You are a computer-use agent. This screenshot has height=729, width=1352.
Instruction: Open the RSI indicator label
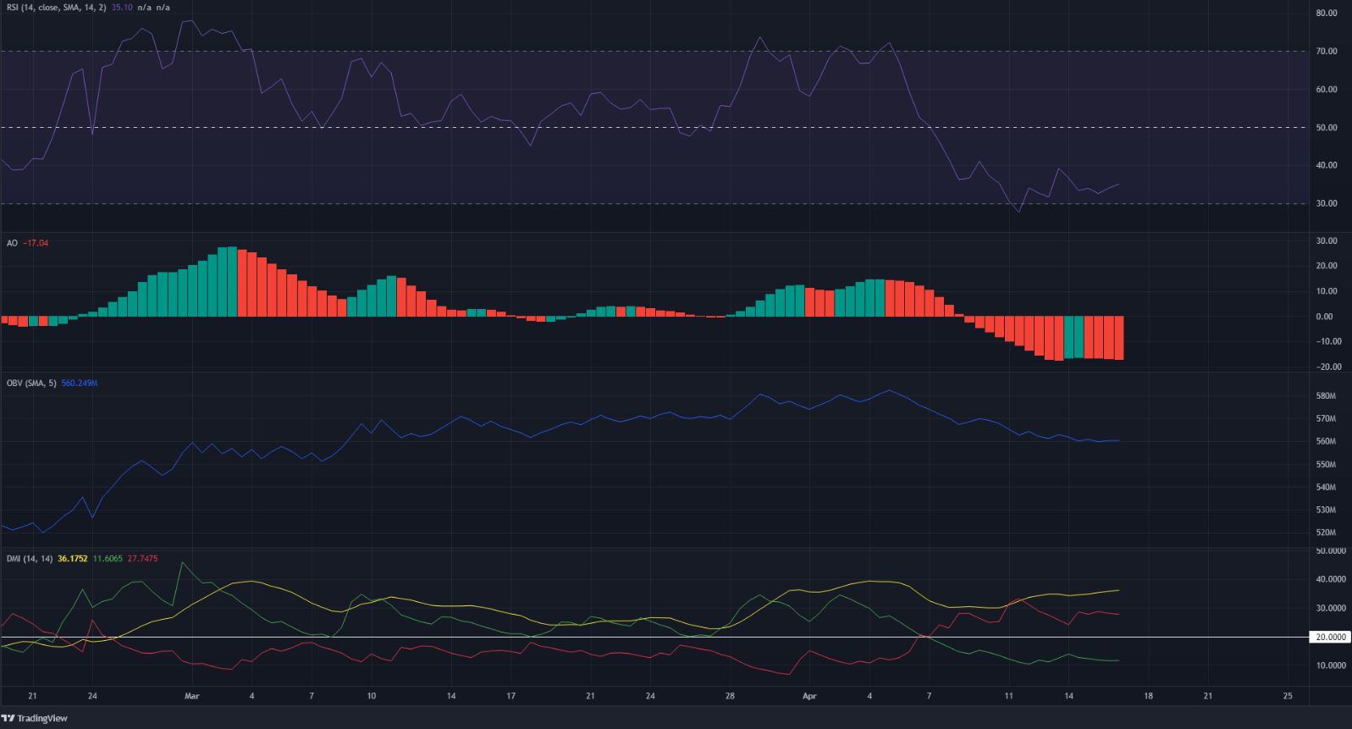(x=57, y=7)
